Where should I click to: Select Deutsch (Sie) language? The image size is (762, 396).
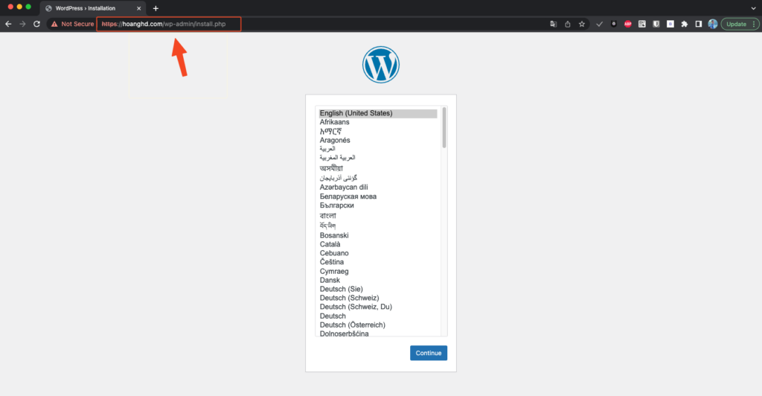click(x=341, y=289)
